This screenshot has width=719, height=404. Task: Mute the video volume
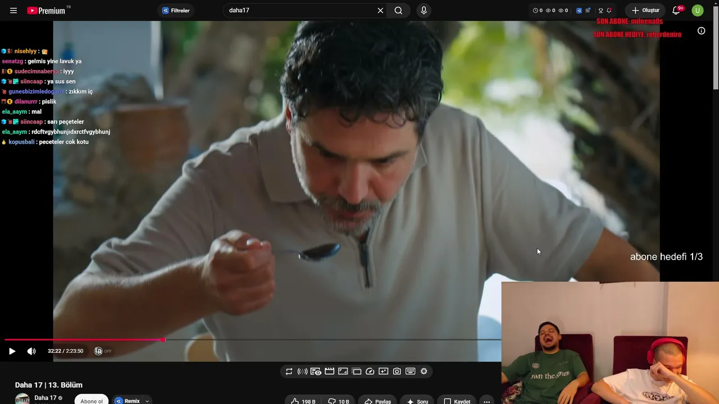pos(31,351)
